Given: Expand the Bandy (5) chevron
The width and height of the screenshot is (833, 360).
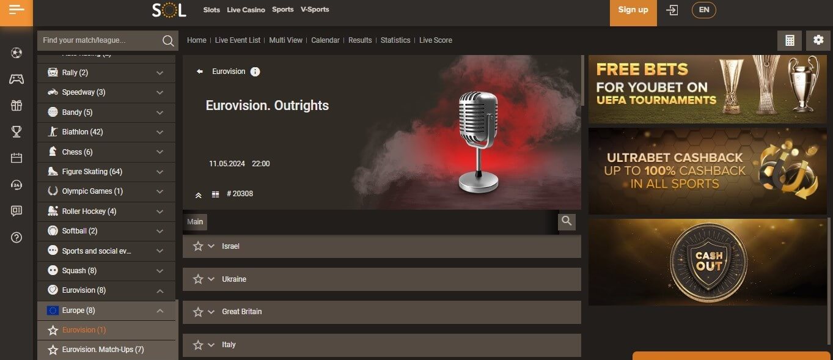Looking at the screenshot, I should point(160,112).
